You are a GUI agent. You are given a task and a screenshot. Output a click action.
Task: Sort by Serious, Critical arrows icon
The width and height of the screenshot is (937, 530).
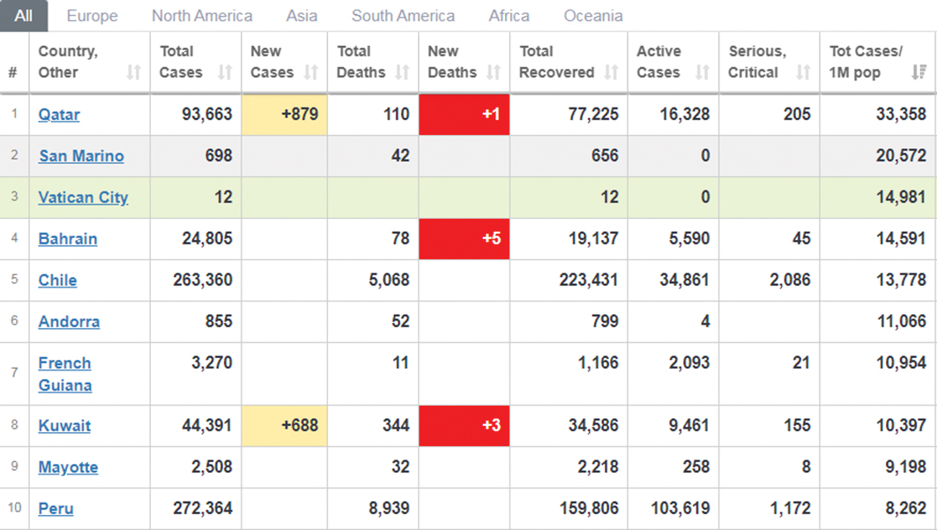803,72
